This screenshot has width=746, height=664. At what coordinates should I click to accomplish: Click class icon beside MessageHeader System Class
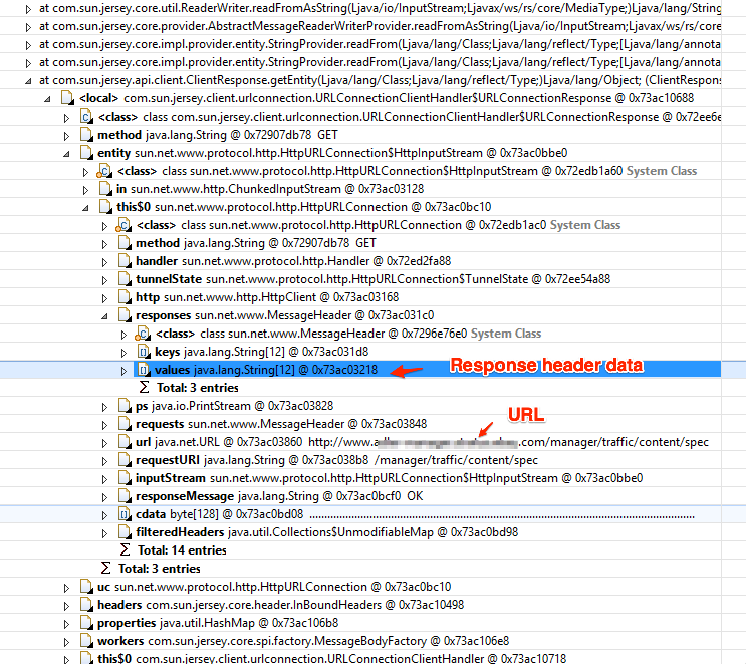[x=143, y=333]
